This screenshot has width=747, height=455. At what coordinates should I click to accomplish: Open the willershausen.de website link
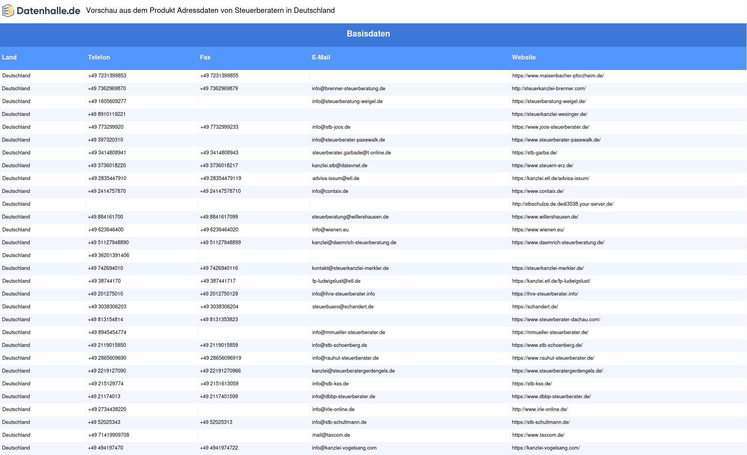tap(545, 217)
